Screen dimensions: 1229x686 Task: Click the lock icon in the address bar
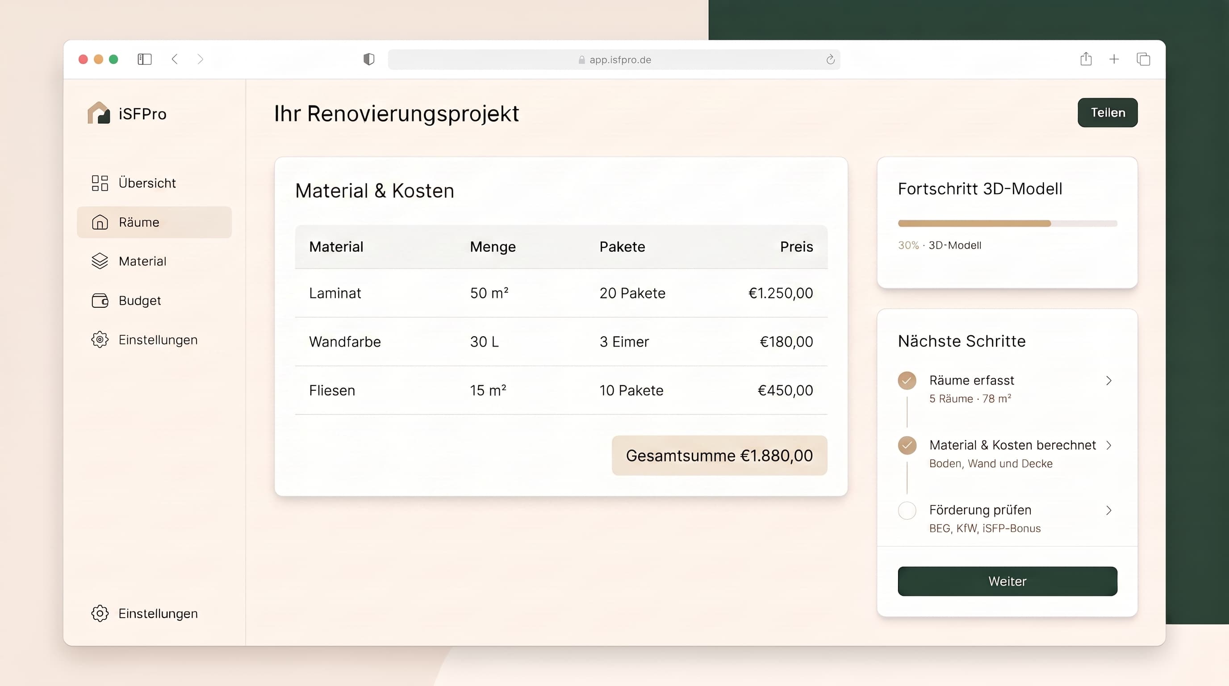click(581, 60)
